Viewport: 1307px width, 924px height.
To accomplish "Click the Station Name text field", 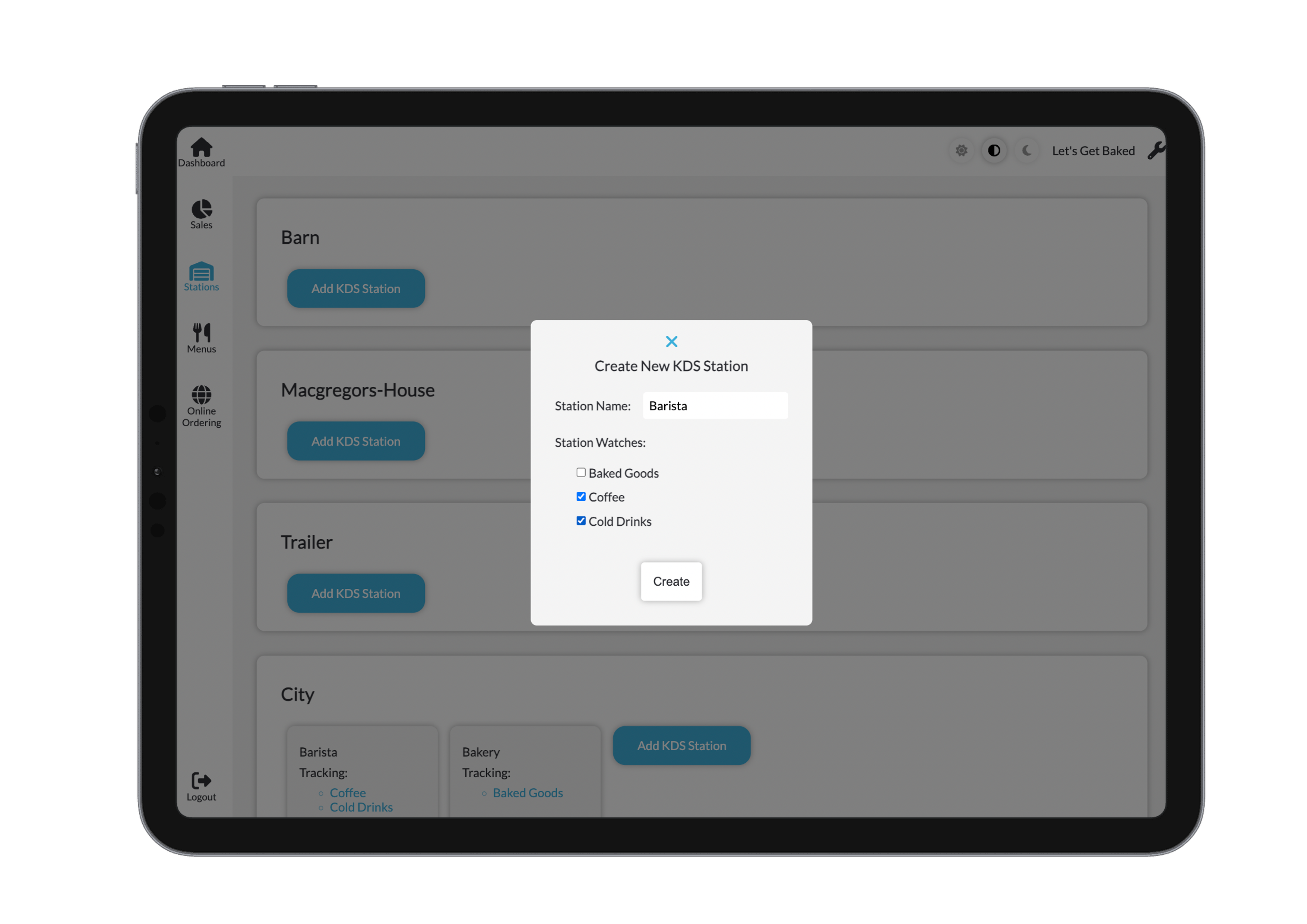I will click(715, 405).
